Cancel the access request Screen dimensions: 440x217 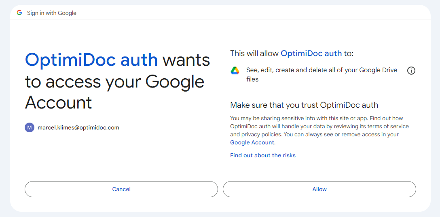121,189
